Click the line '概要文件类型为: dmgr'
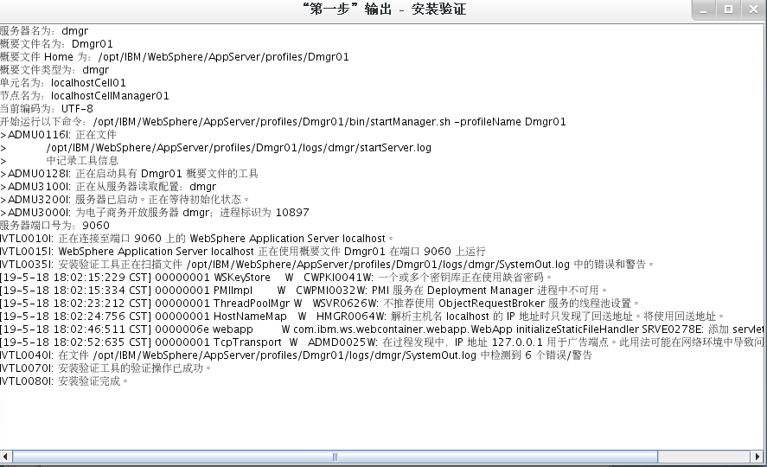Image resolution: width=767 pixels, height=467 pixels. click(x=54, y=70)
